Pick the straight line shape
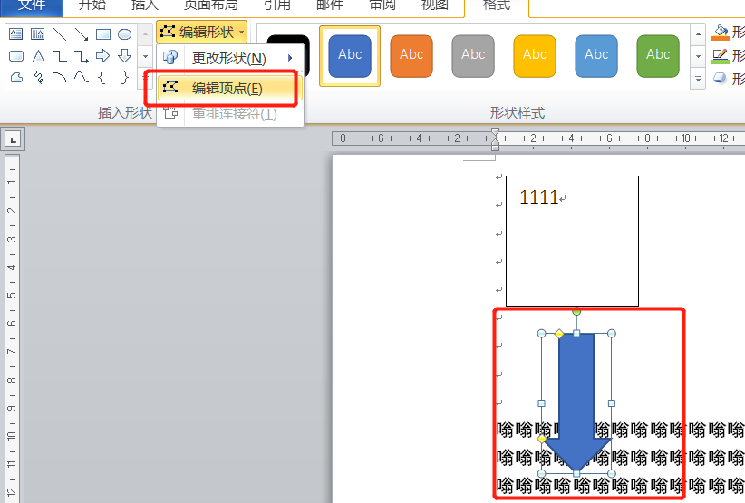 pyautogui.click(x=60, y=34)
